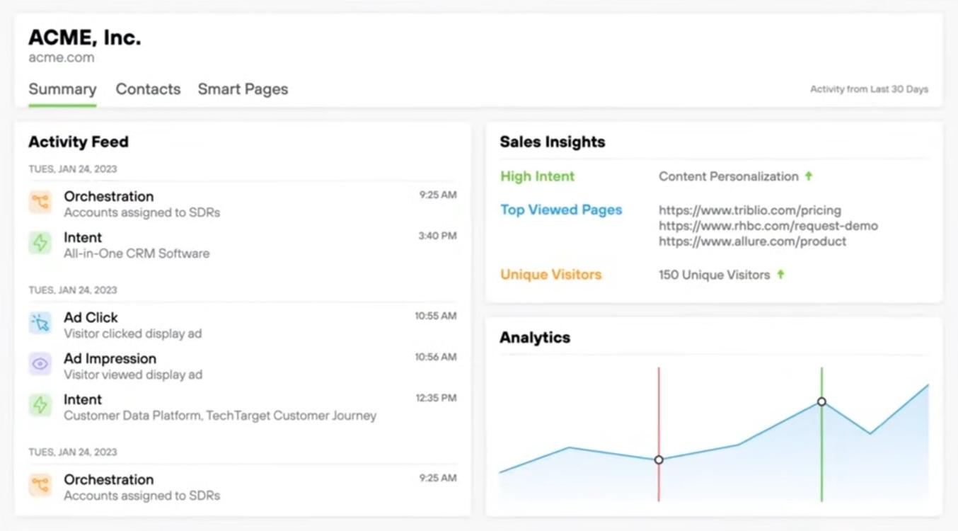Open the rhbc.com/request-demo link
958x531 pixels.
768,226
